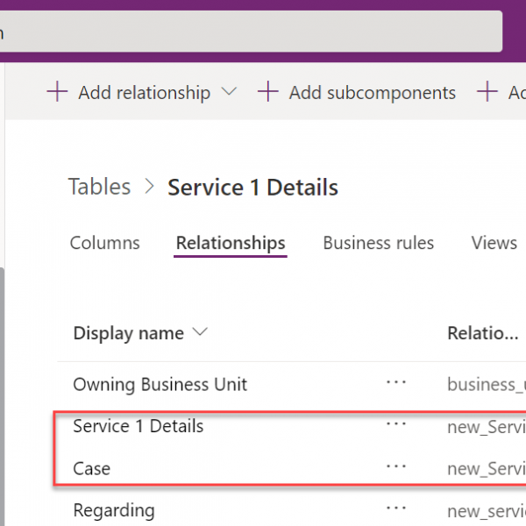Switch to the Columns tab
The height and width of the screenshot is (526, 526).
pyautogui.click(x=104, y=243)
